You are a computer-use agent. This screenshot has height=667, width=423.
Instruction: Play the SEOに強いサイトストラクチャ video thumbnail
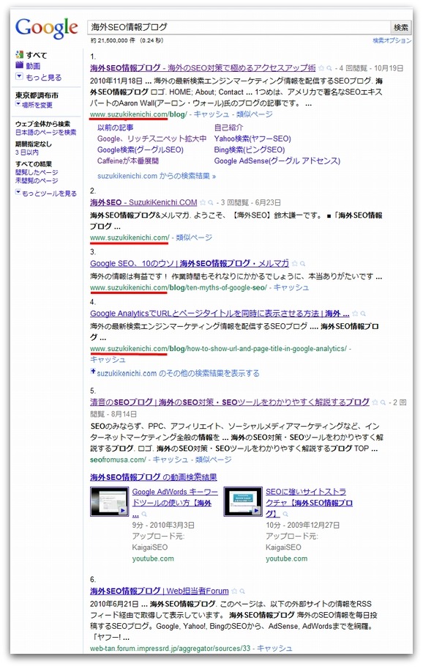243,501
